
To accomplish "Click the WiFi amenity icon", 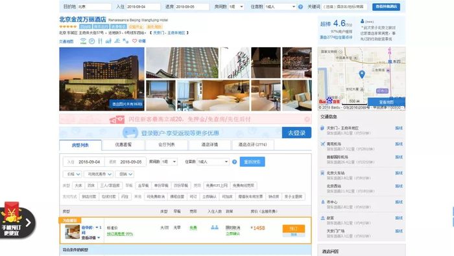I will click(83, 41).
